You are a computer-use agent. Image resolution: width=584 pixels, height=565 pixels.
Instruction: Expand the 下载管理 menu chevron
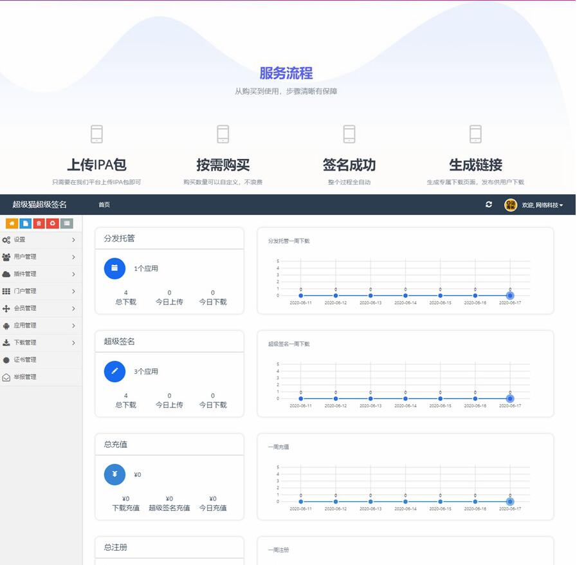pyautogui.click(x=74, y=343)
